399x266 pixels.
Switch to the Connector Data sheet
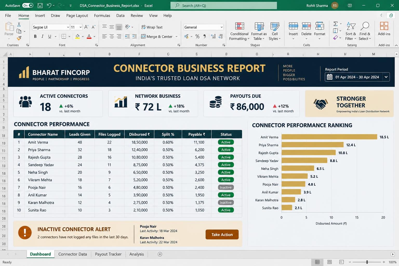click(73, 254)
